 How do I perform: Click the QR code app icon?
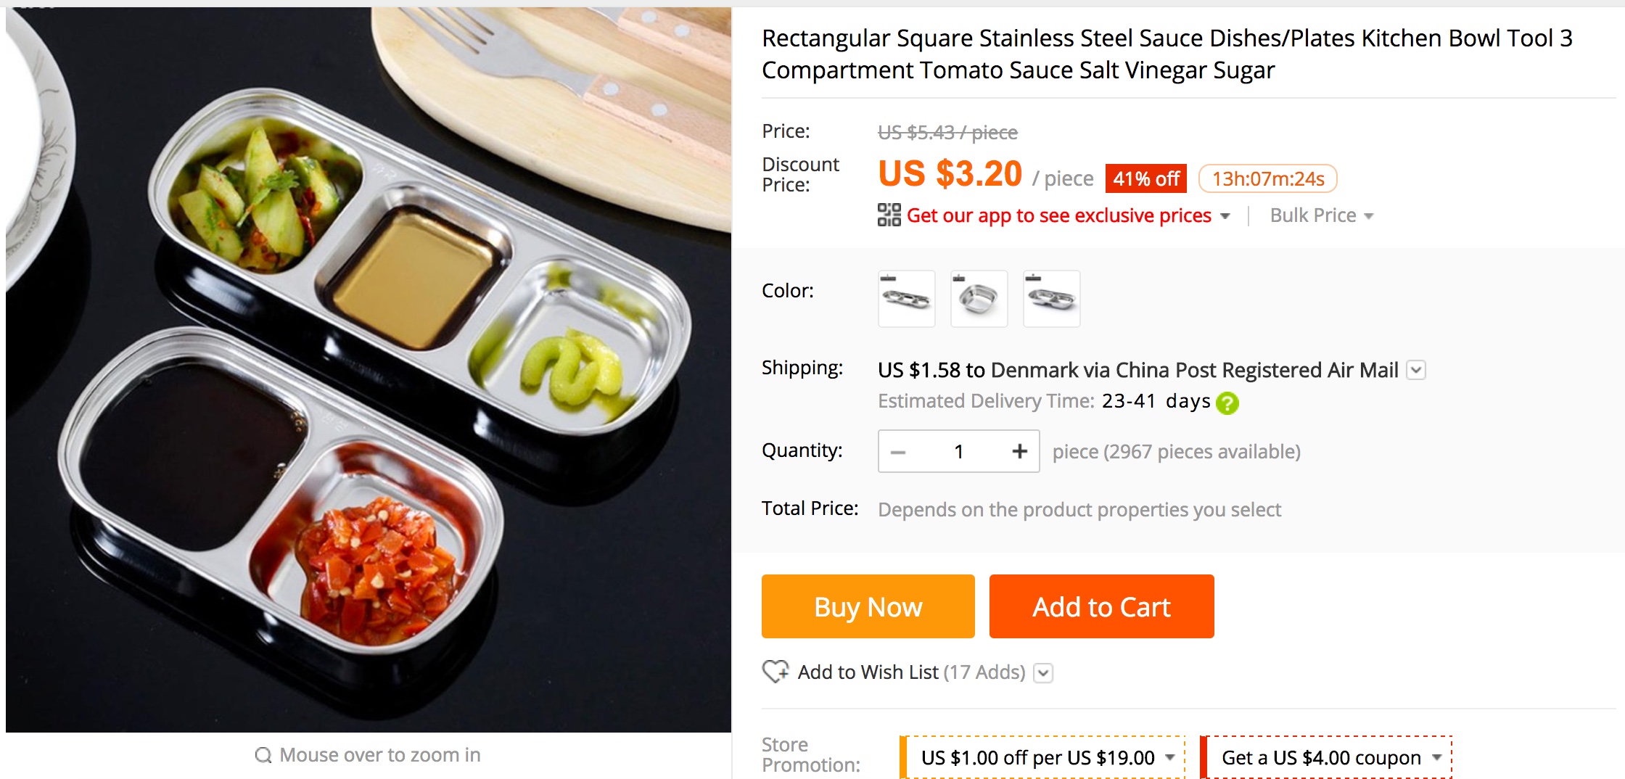click(889, 215)
